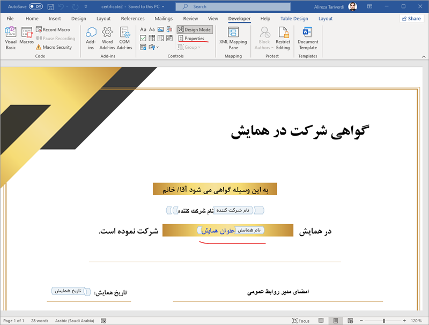Open the Document Template dialog

point(308,37)
